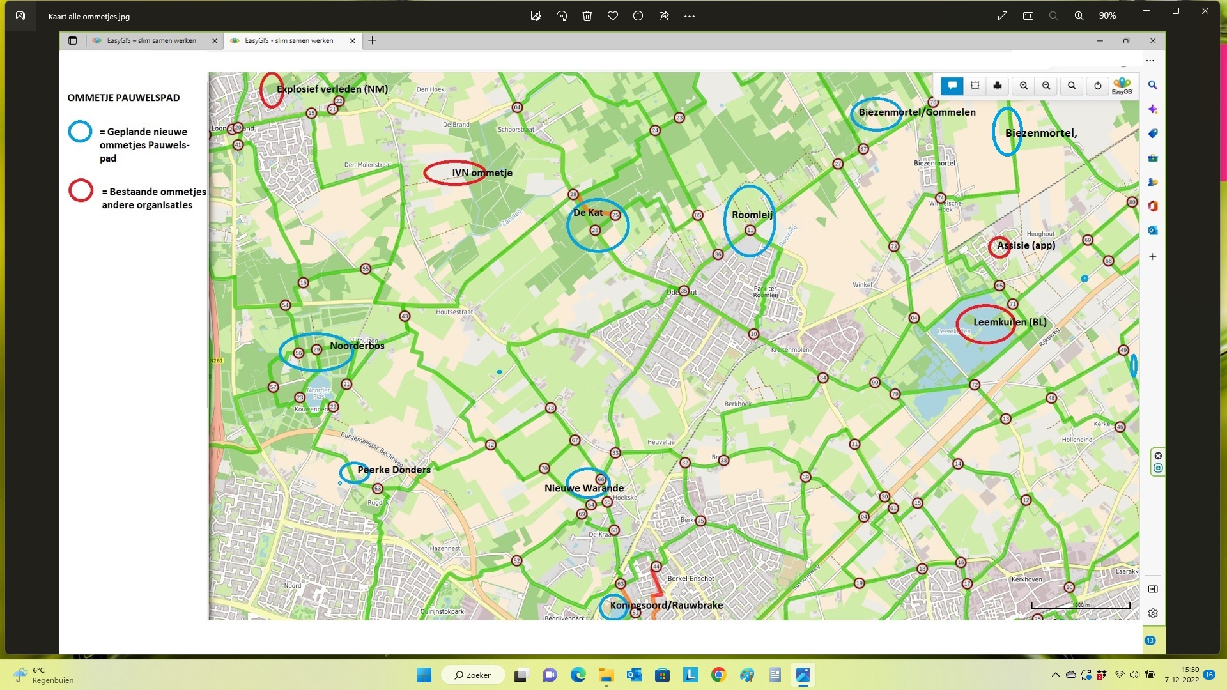Click the Photos app icon beside the filename

20,16
